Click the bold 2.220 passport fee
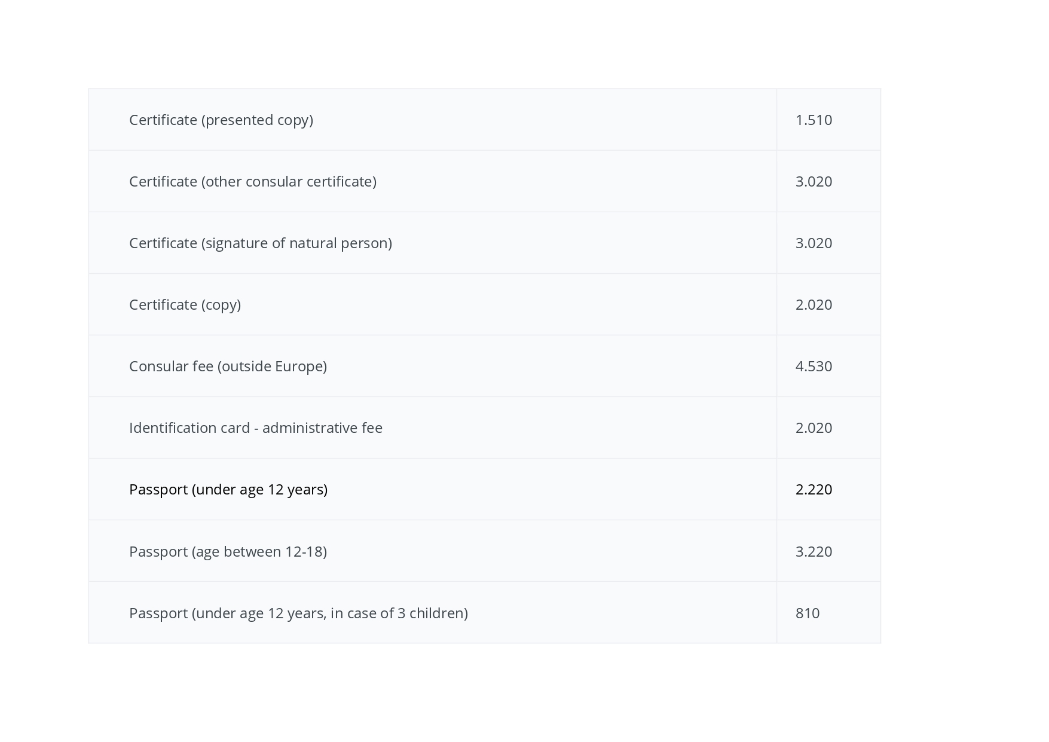 point(813,490)
